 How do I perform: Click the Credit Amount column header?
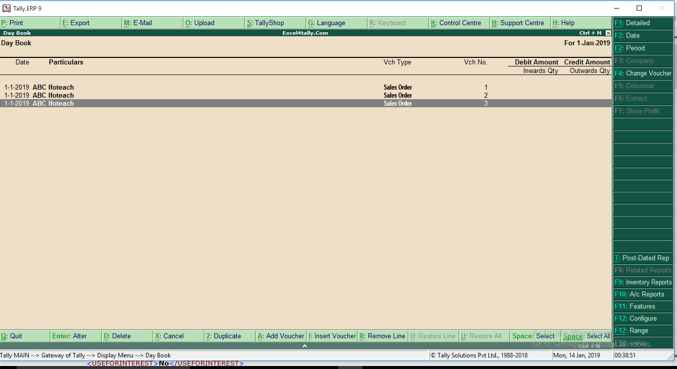pos(587,62)
